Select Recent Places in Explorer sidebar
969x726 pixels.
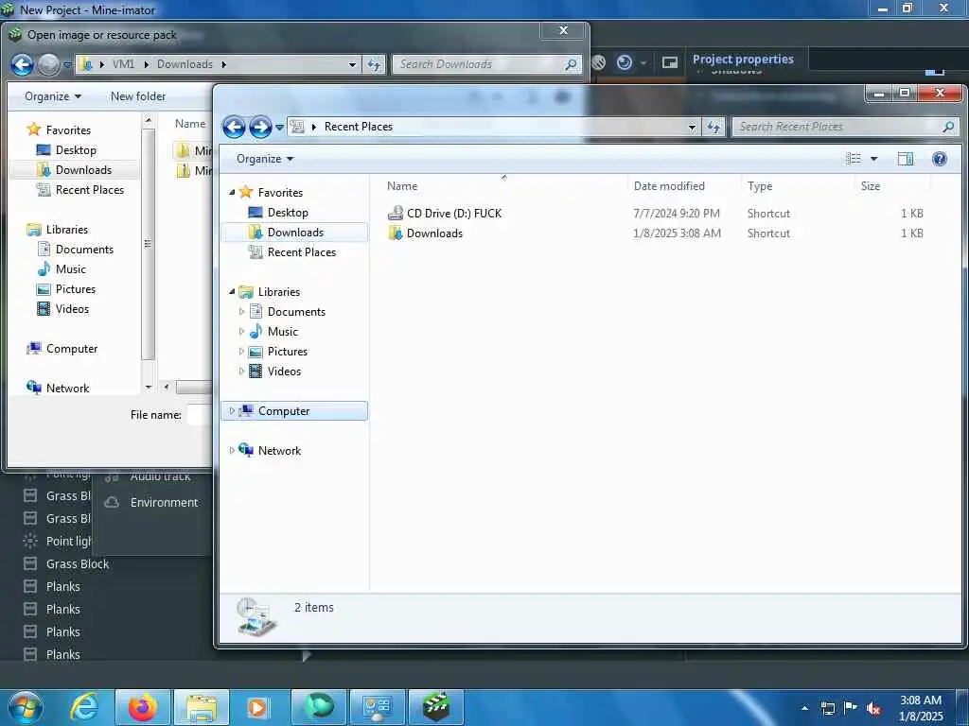click(x=291, y=251)
